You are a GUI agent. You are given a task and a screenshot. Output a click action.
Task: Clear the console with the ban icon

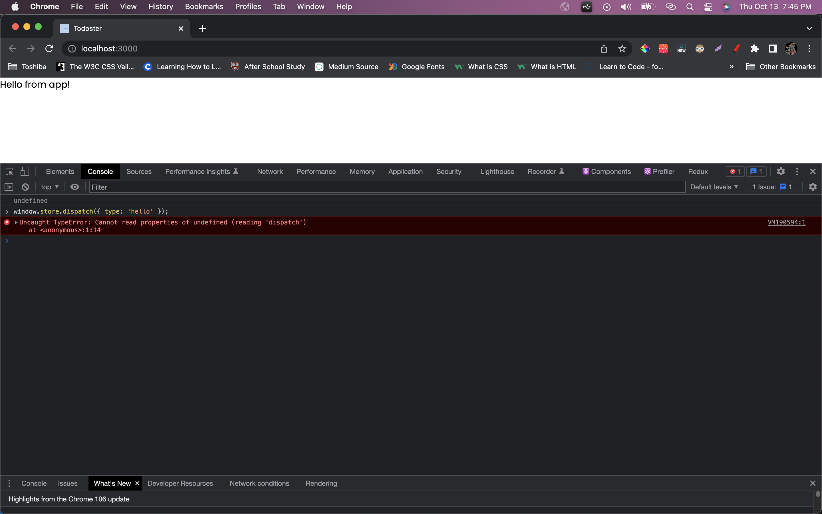(25, 187)
